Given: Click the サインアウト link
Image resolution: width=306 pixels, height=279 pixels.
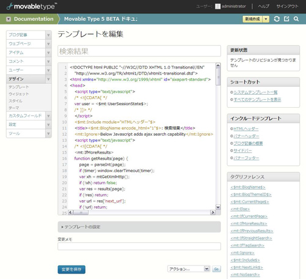Looking at the screenshot, I should (287, 7).
